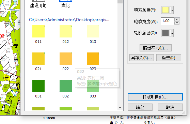Select the 013 pale yellow symbol
Viewport: 190px width, 124px height.
[x=93, y=31]
